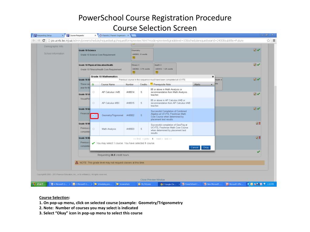Click the Prerequisite Note yellow note header icon
310x232 pixels.
(151, 84)
